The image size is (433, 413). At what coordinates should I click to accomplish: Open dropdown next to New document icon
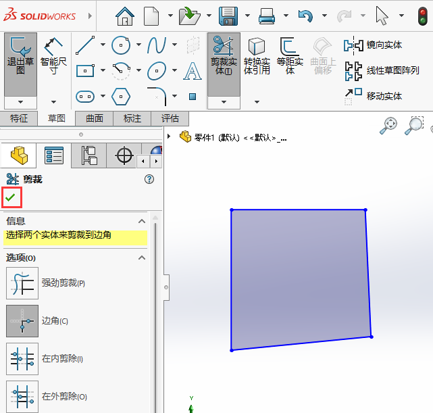(170, 16)
